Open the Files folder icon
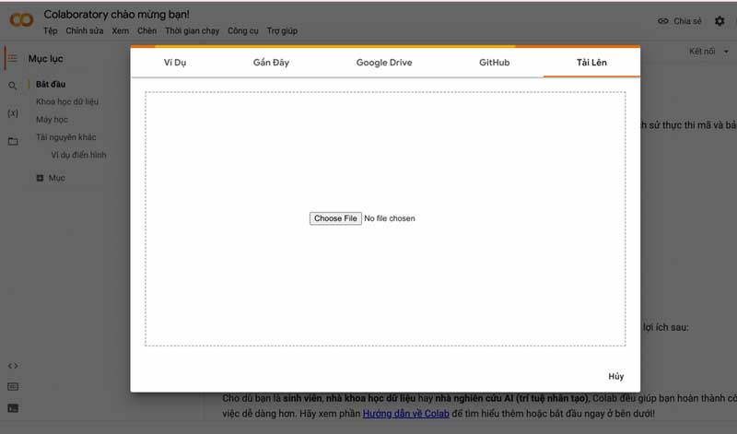 [x=12, y=141]
